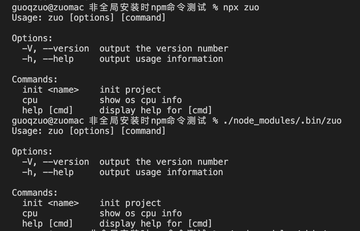The height and width of the screenshot is (231, 360).
Task: Click the 'npx zuo' command text
Action: [x=241, y=8]
